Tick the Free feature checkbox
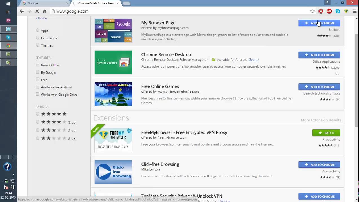Image resolution: width=359 pixels, height=202 pixels. point(37,79)
